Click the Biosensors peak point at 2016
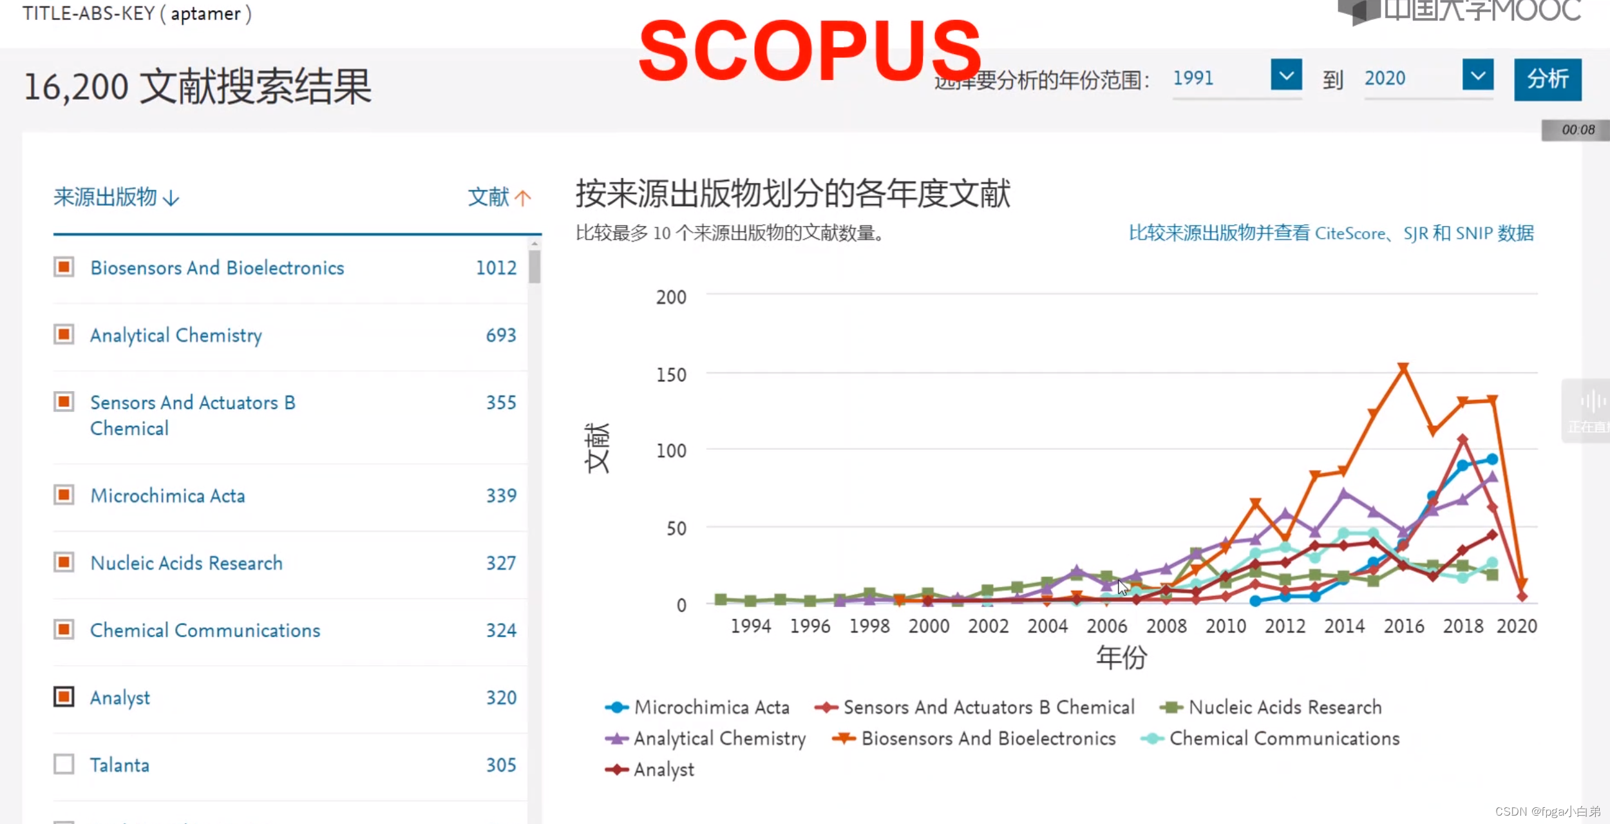Viewport: 1610px width, 824px height. pos(1403,368)
